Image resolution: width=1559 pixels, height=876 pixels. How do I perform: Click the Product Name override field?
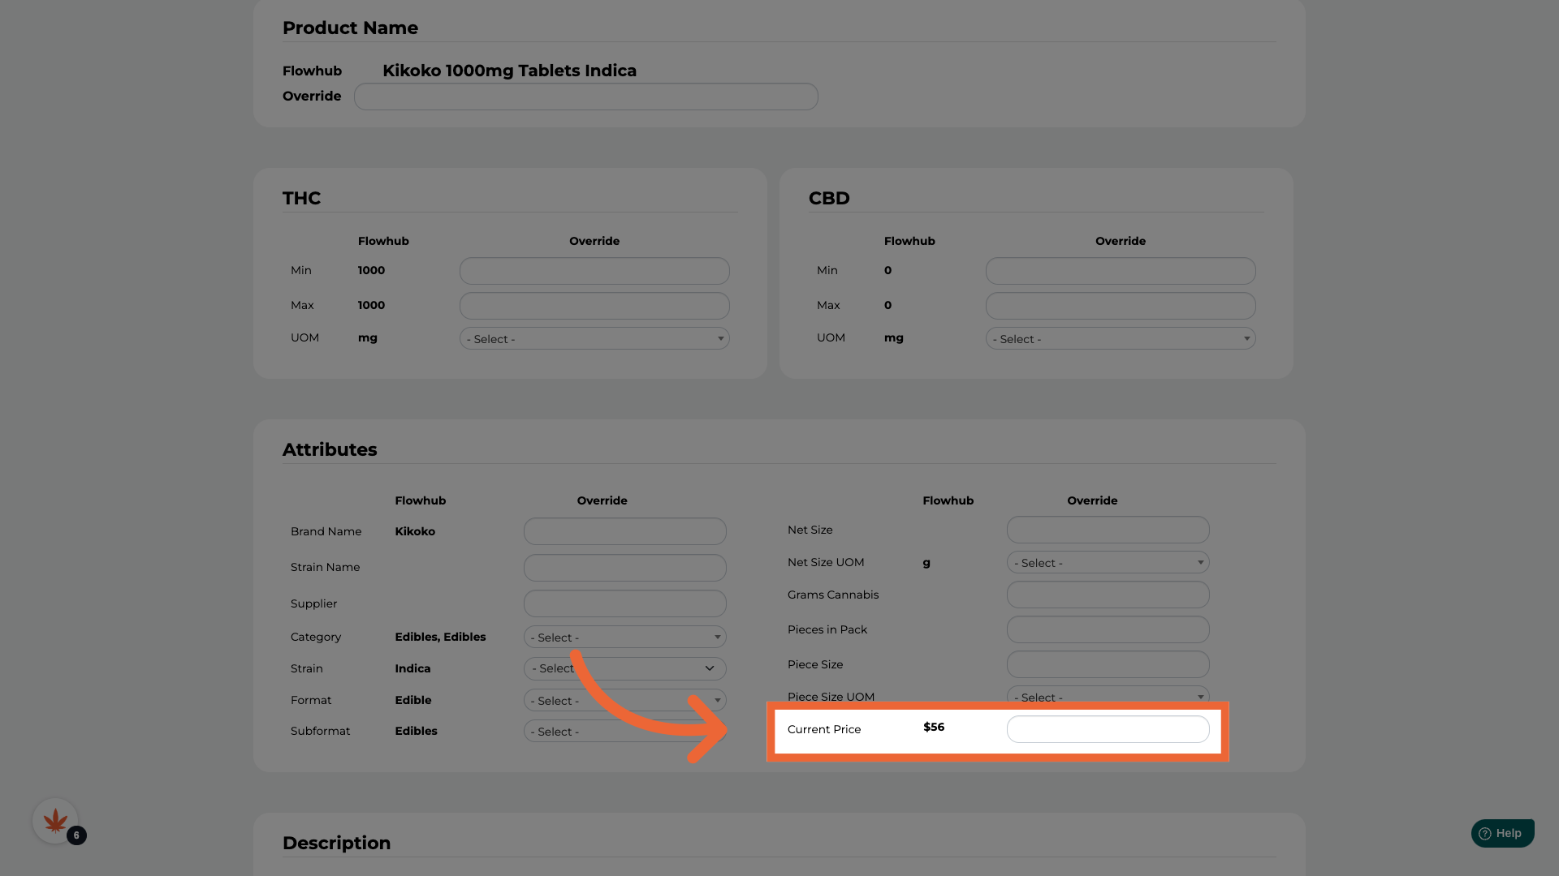point(585,97)
